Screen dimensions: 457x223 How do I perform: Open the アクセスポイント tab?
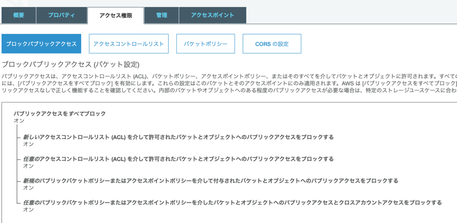[213, 15]
